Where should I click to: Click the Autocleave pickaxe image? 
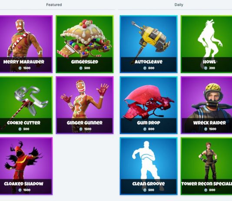coord(149,40)
